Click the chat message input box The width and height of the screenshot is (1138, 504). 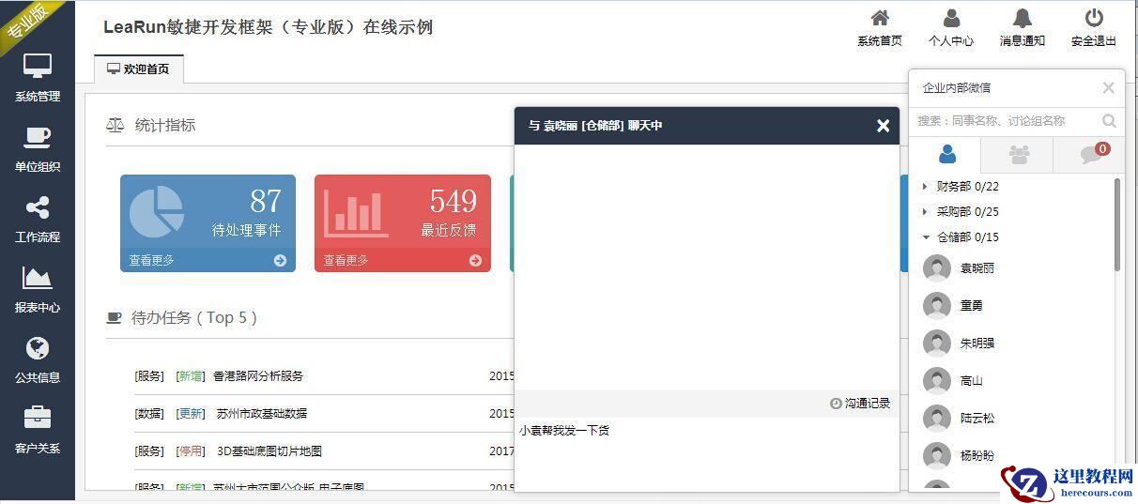pyautogui.click(x=707, y=452)
